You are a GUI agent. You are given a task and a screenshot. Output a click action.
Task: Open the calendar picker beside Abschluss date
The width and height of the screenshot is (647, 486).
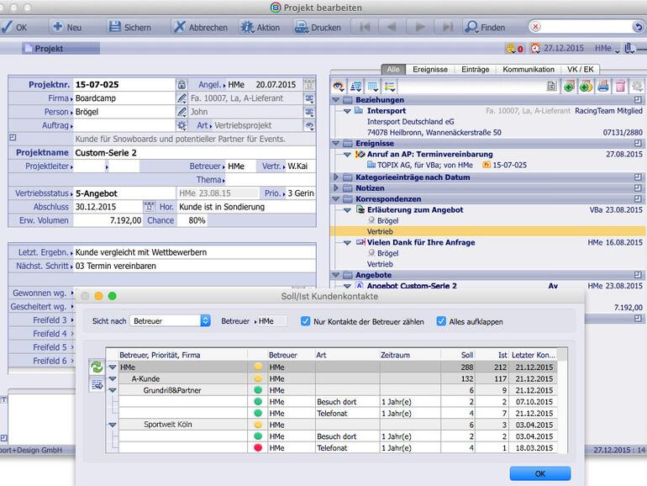point(149,207)
